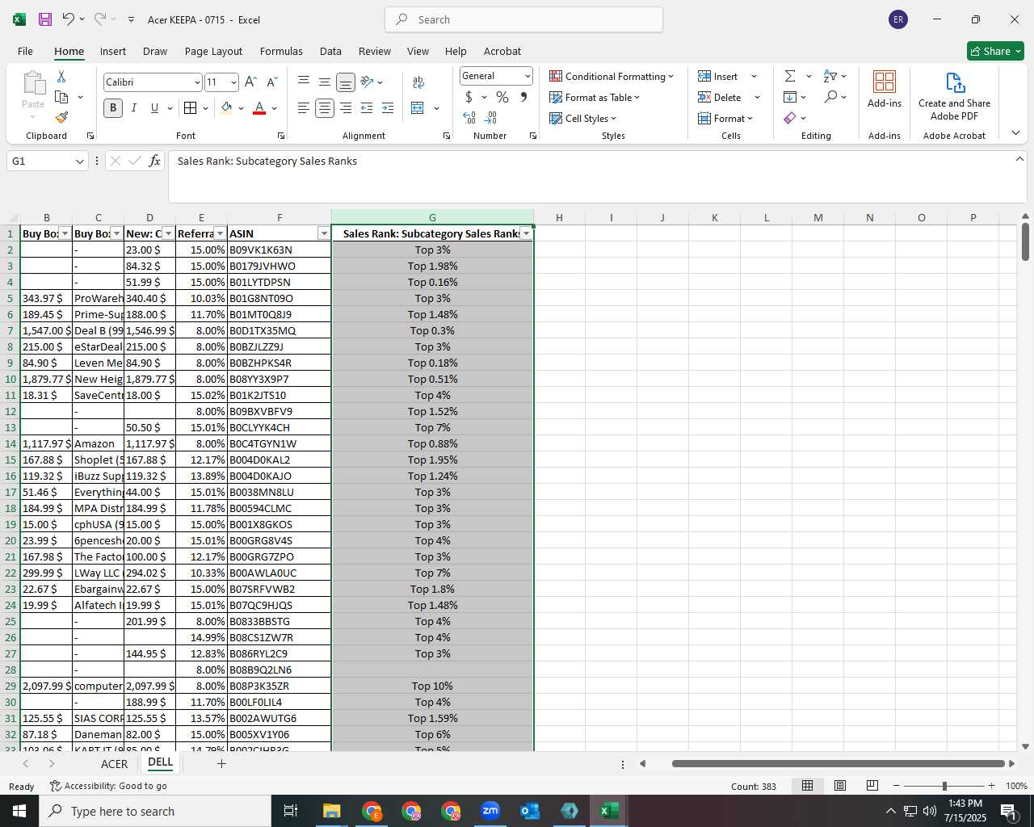
Task: Click the Undo arrow in title bar
Action: tap(69, 19)
